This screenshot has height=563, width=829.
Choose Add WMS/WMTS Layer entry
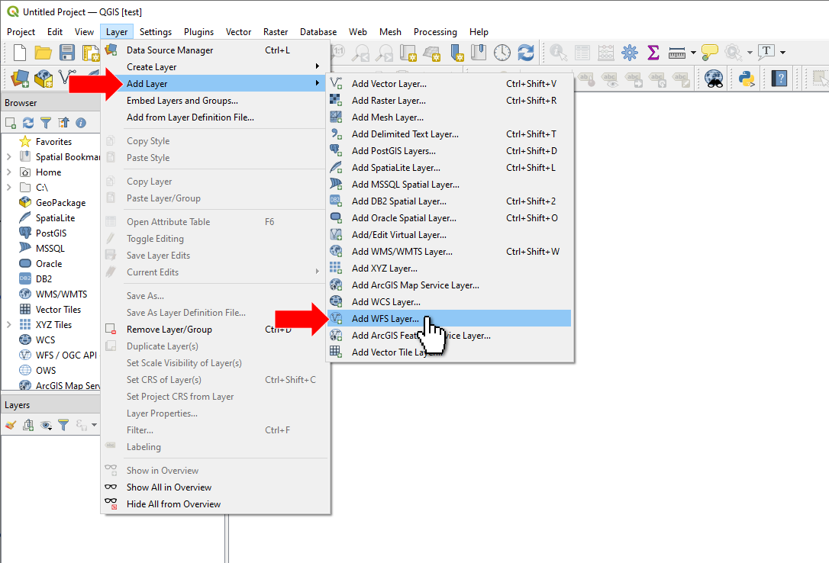(x=450, y=252)
